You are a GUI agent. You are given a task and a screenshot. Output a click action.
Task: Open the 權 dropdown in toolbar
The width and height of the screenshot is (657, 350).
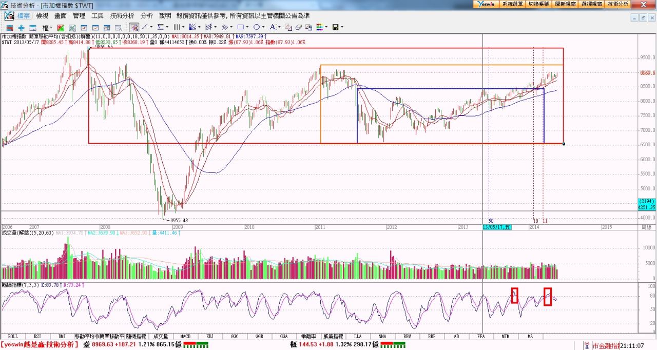pos(47,27)
